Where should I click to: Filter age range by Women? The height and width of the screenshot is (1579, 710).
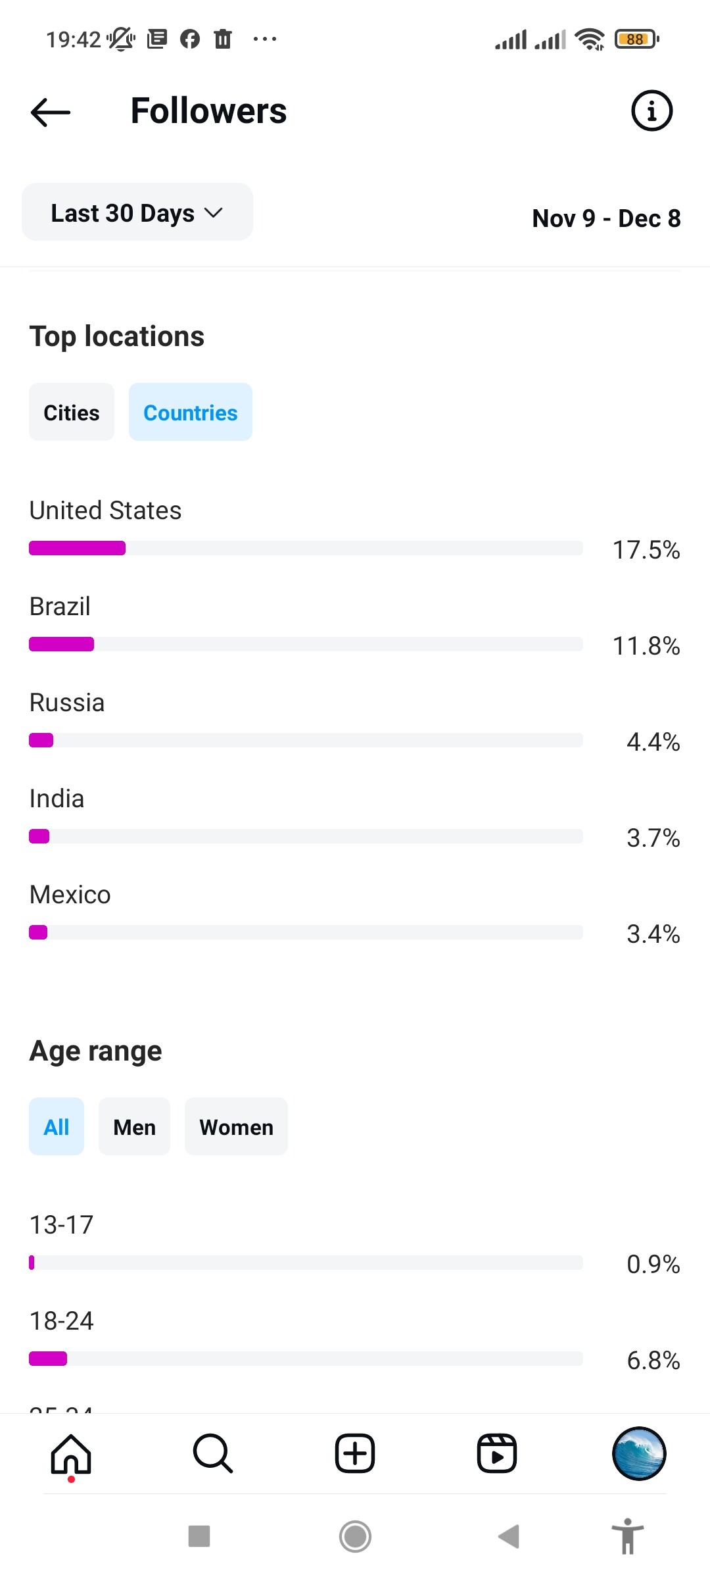236,1127
